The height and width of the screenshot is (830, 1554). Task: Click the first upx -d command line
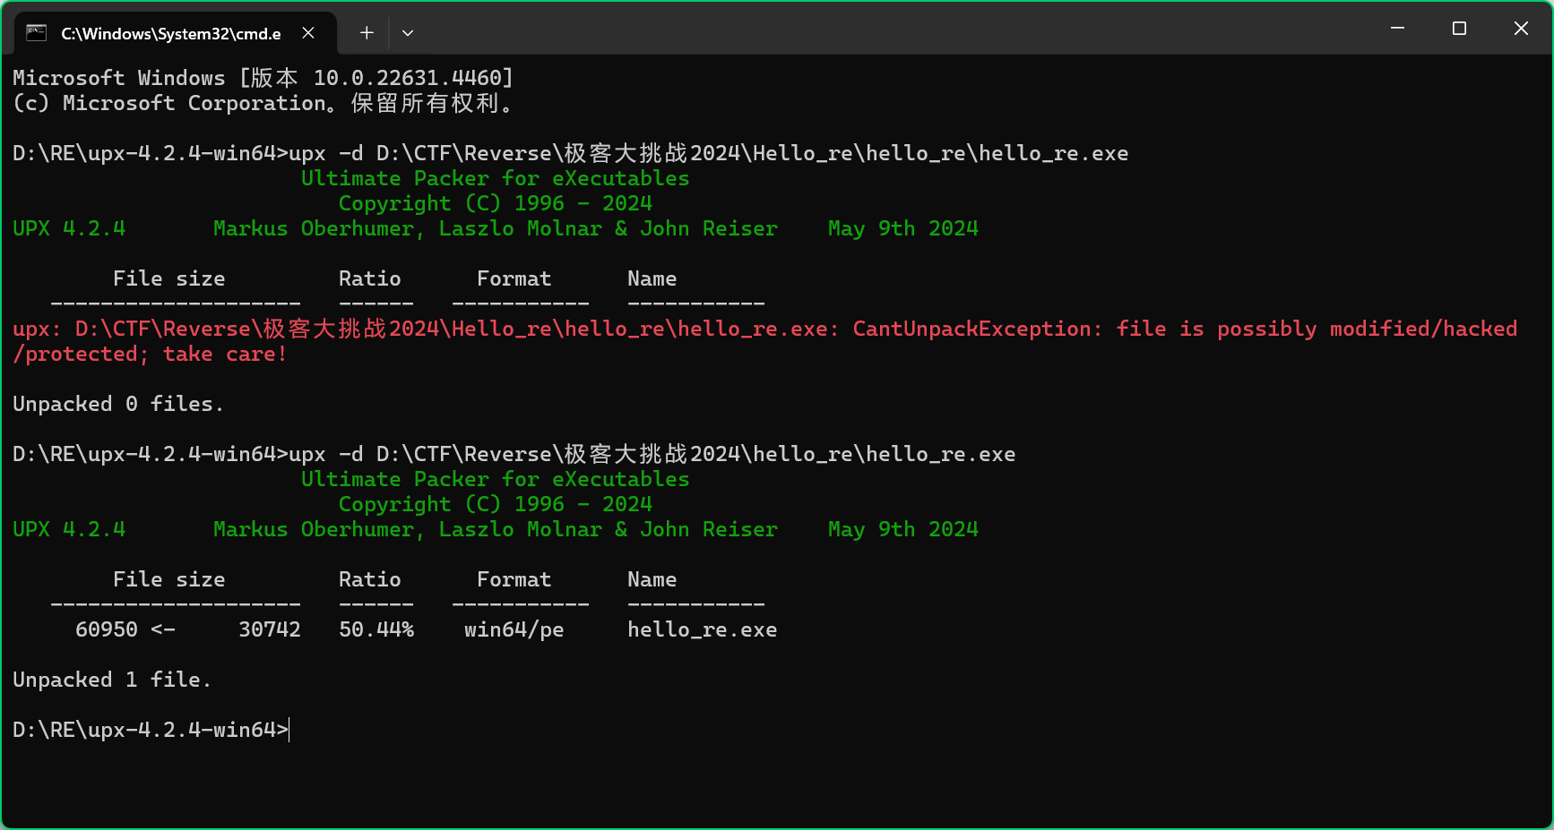click(570, 153)
